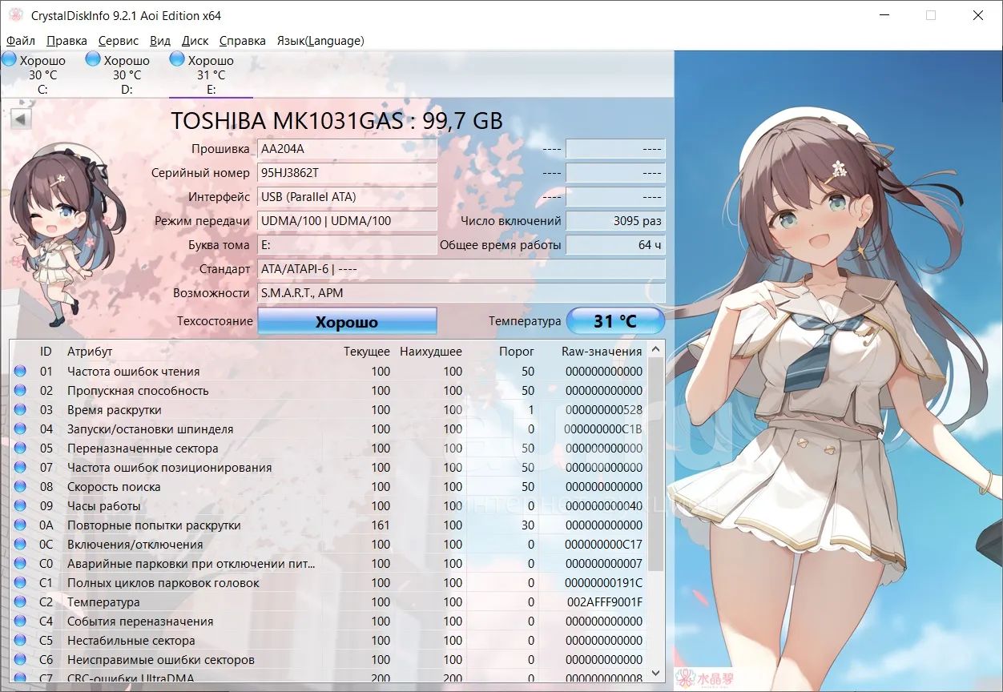Click the Наихудшее column header

click(431, 351)
